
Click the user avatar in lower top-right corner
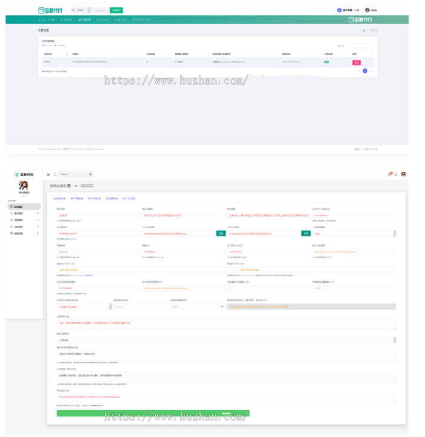403,174
